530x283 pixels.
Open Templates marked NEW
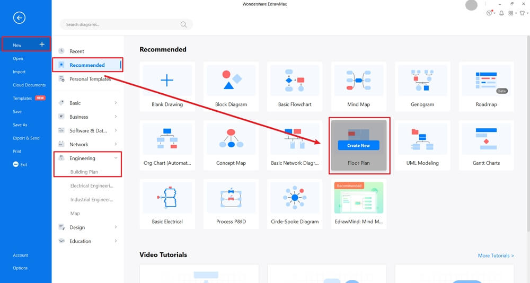(29, 98)
